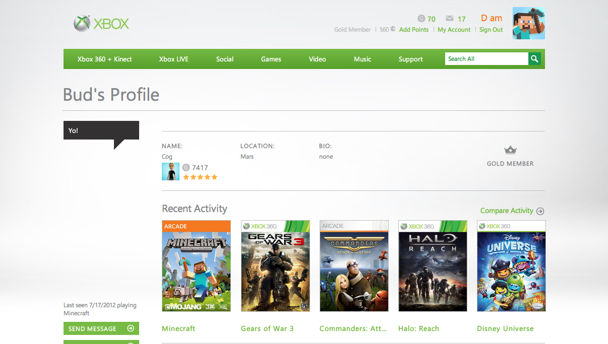Open the Xbox LIVE menu
Image resolution: width=608 pixels, height=344 pixels.
coord(173,59)
